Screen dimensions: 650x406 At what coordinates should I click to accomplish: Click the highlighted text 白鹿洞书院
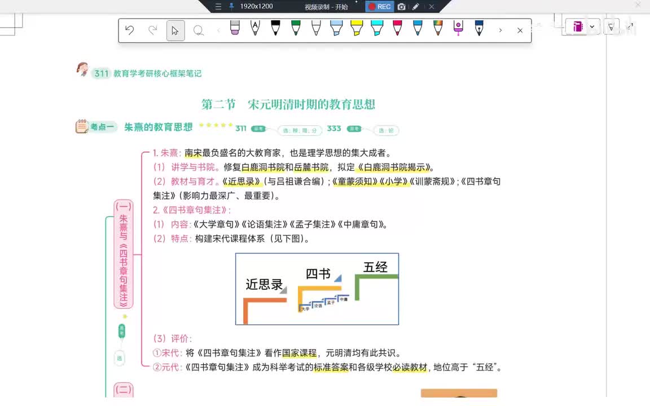click(x=263, y=167)
